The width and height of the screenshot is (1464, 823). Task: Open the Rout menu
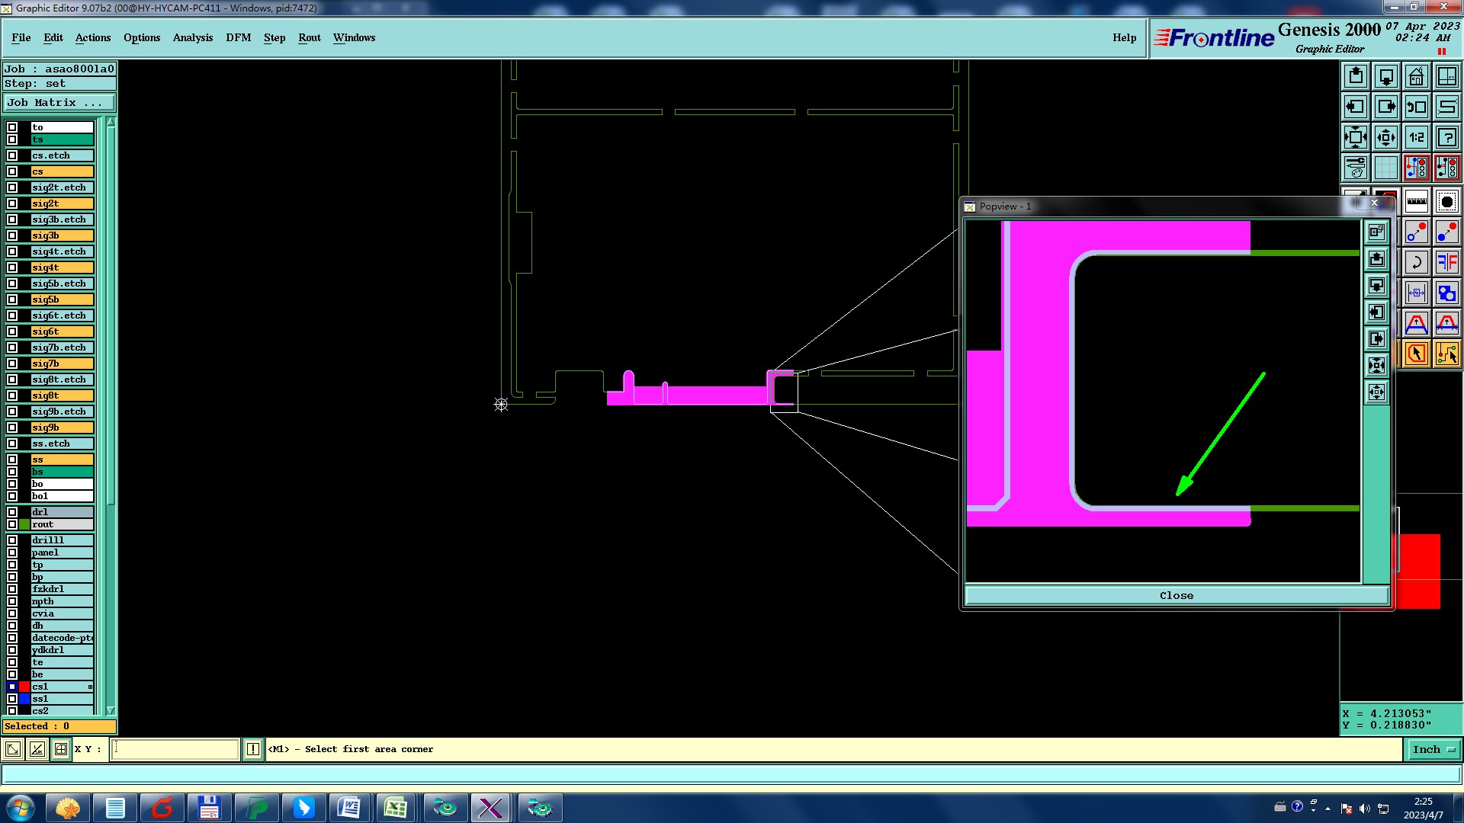[x=309, y=37]
